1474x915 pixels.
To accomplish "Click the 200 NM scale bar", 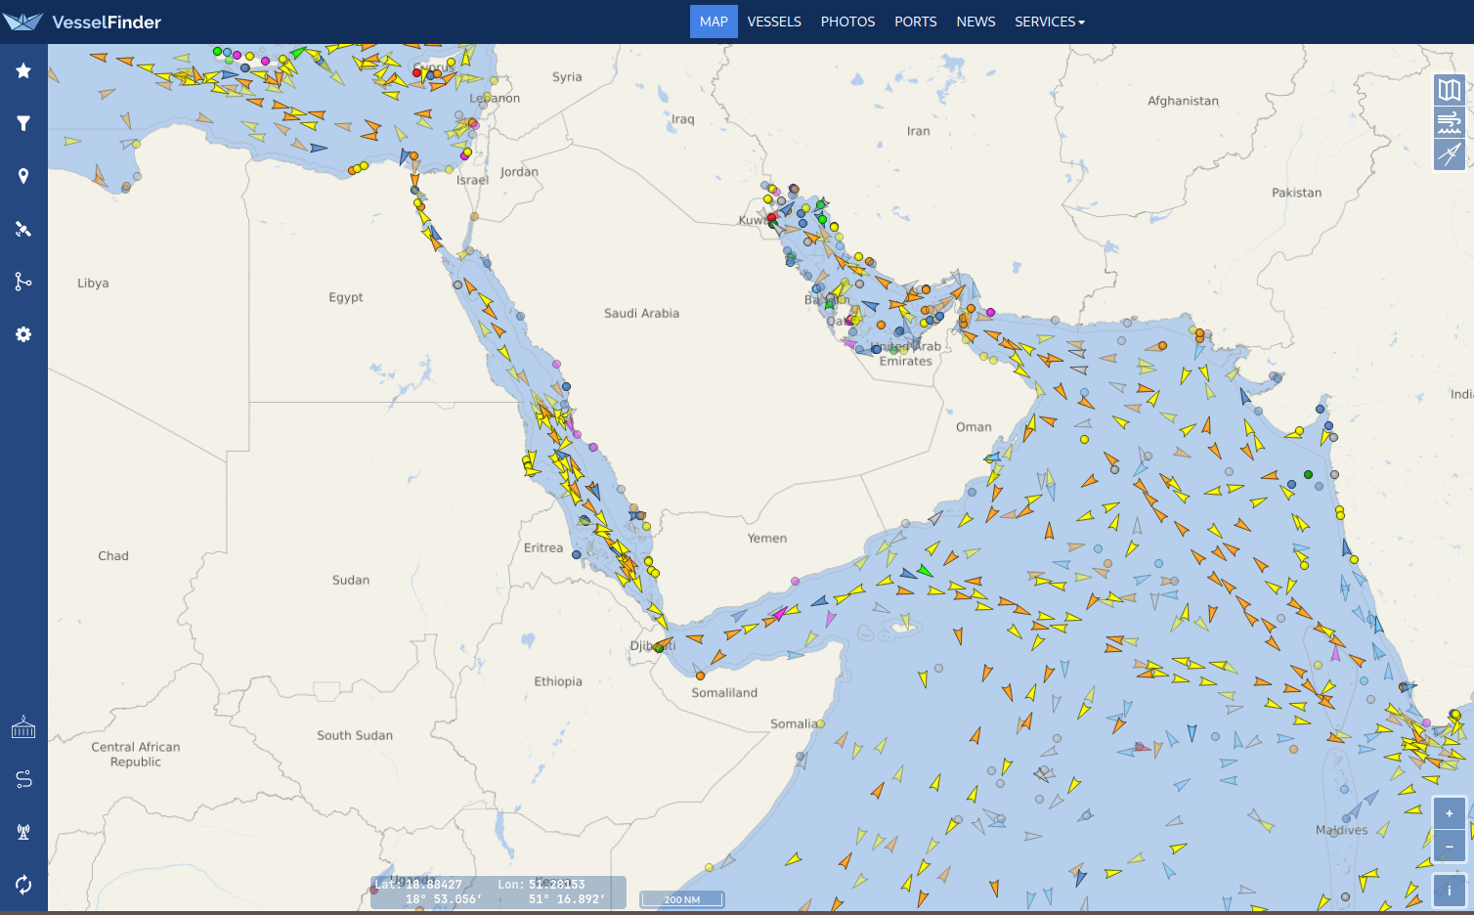I will pyautogui.click(x=682, y=899).
